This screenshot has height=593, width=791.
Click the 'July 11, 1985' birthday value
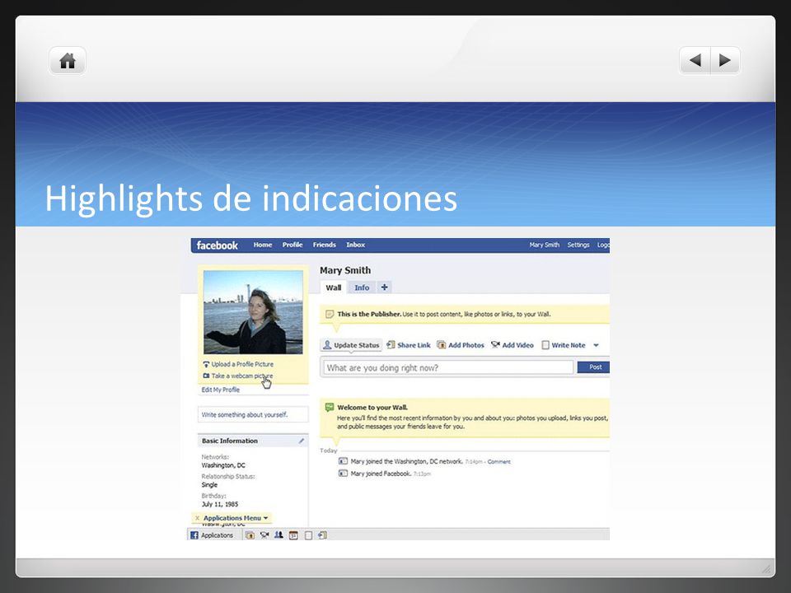pyautogui.click(x=220, y=504)
